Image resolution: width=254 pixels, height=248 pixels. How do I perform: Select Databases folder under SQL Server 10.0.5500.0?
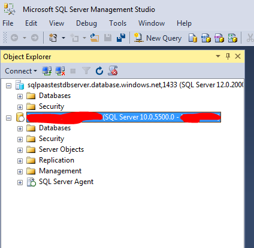pyautogui.click(x=55, y=128)
